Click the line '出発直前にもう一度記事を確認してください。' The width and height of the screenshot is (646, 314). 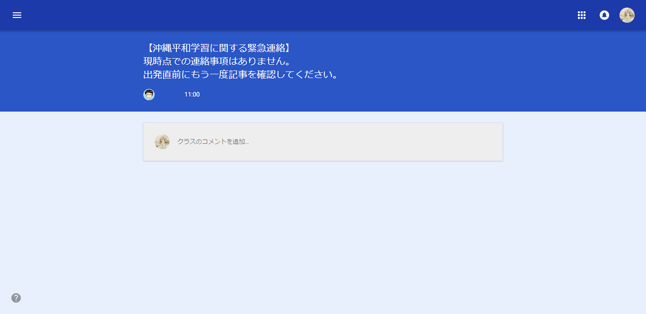click(241, 74)
